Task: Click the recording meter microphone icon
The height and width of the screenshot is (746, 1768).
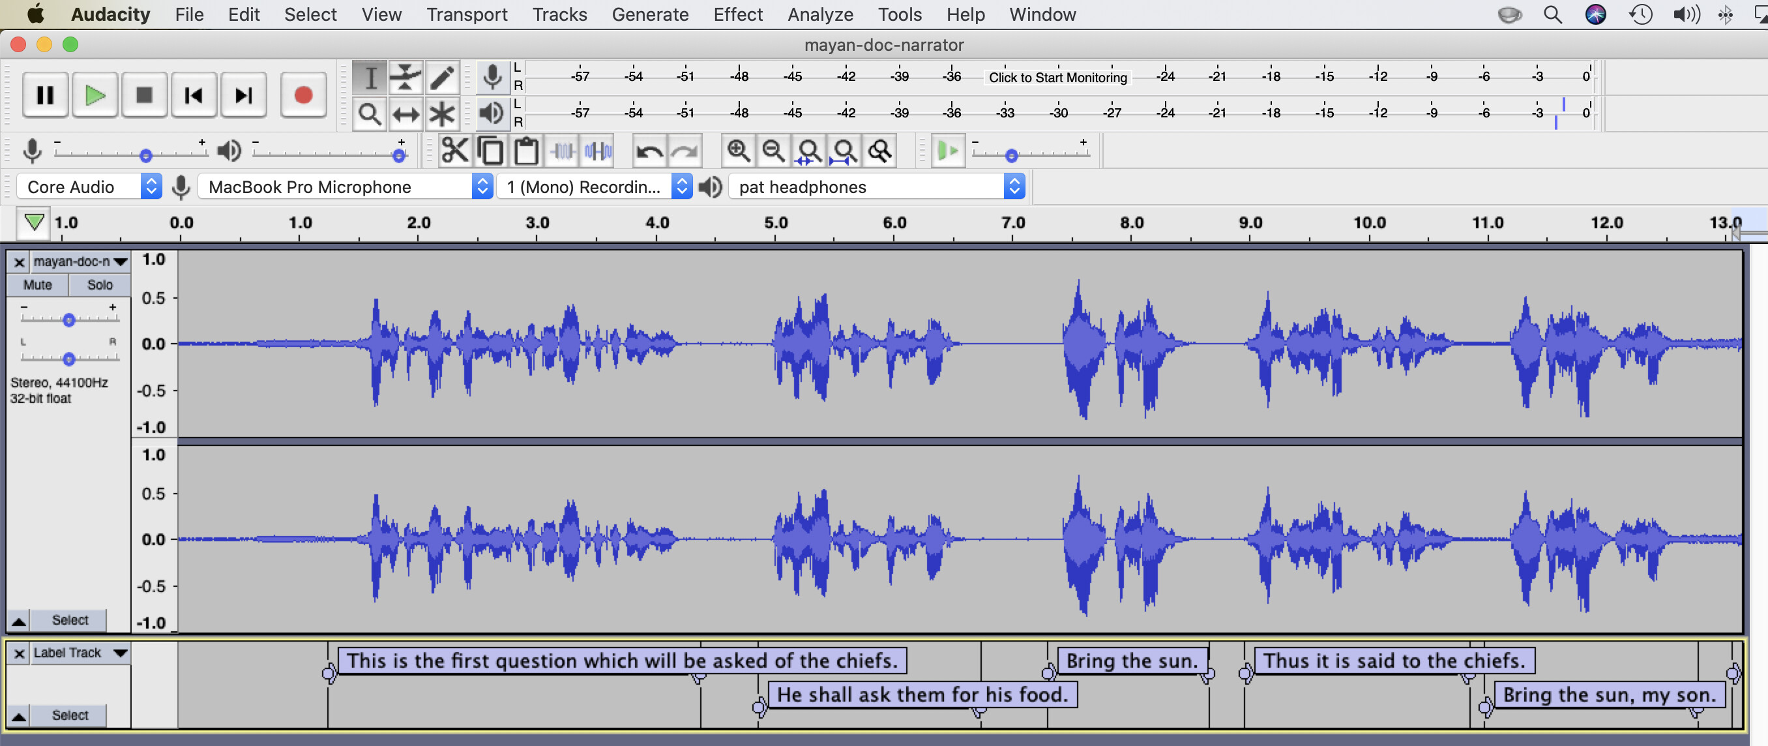Action: [492, 78]
